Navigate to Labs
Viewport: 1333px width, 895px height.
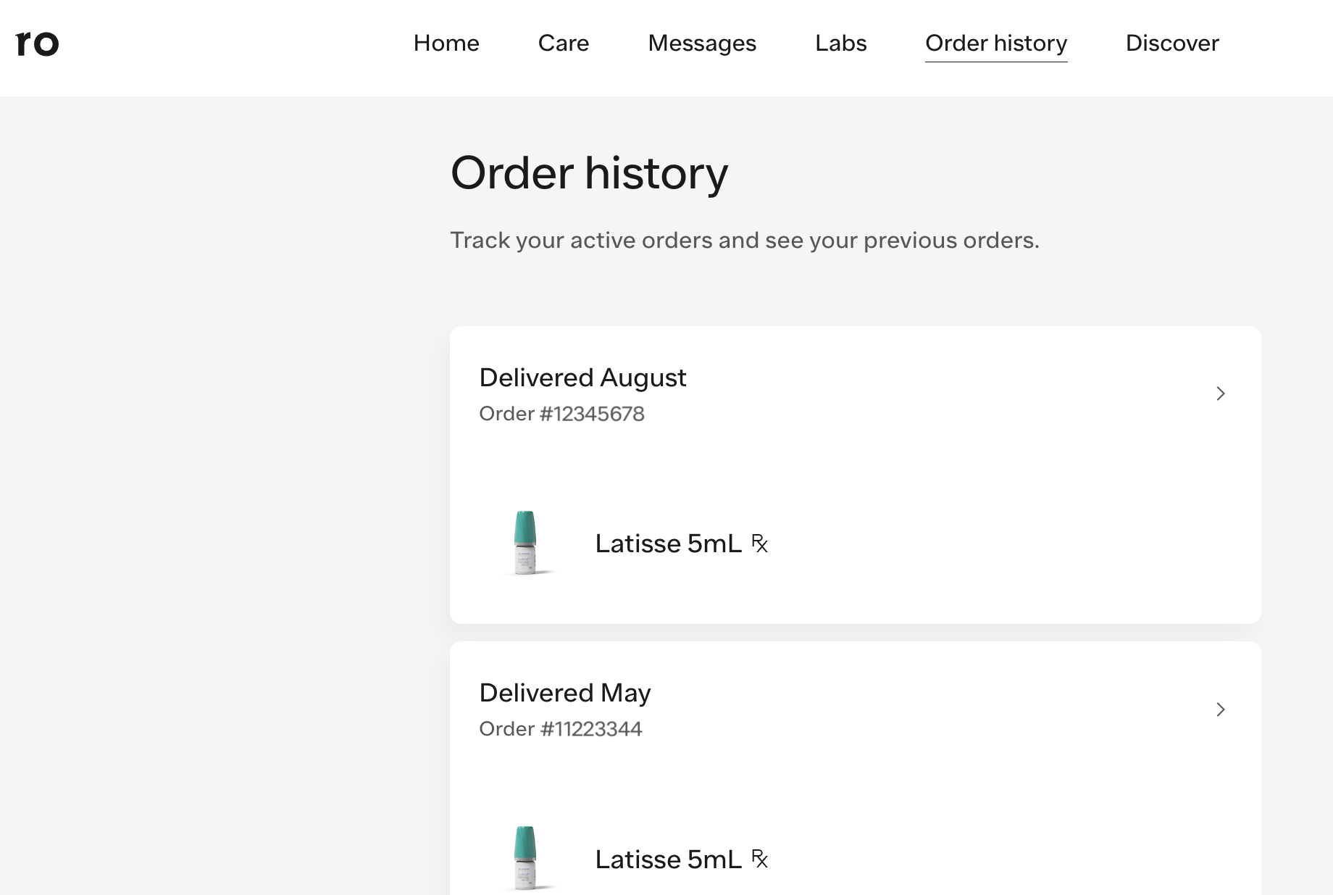[x=840, y=43]
